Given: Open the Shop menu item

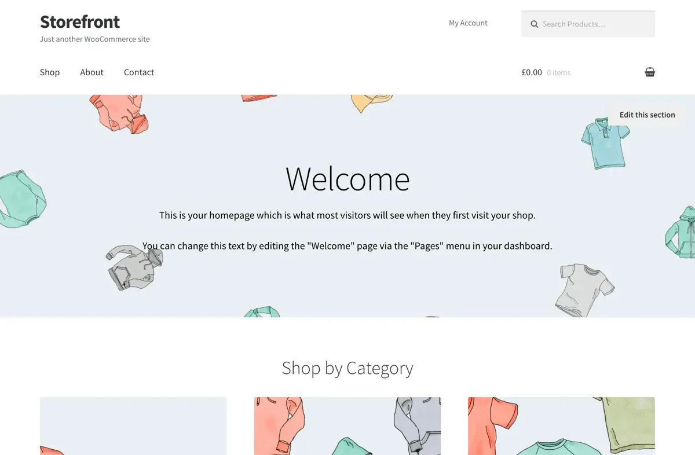Looking at the screenshot, I should [50, 72].
